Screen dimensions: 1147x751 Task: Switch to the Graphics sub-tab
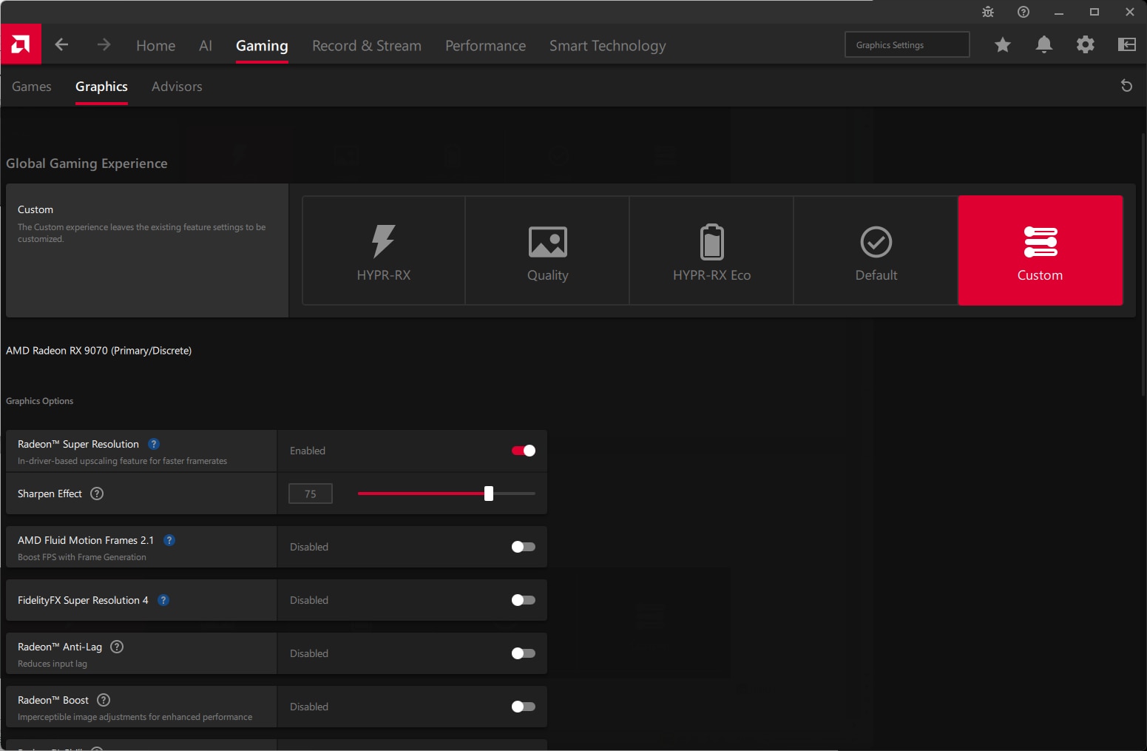(101, 87)
